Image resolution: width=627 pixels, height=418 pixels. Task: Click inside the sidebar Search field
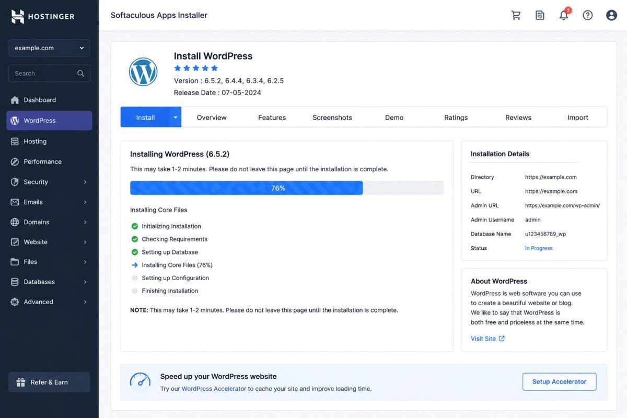point(49,74)
